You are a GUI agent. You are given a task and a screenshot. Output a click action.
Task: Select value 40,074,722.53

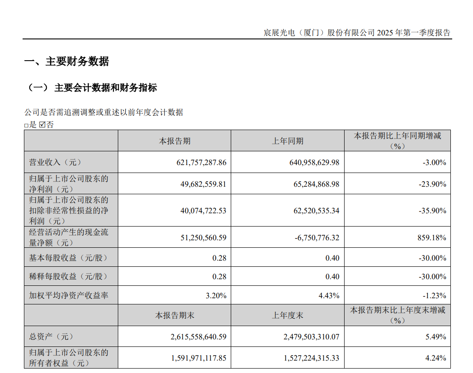click(203, 211)
